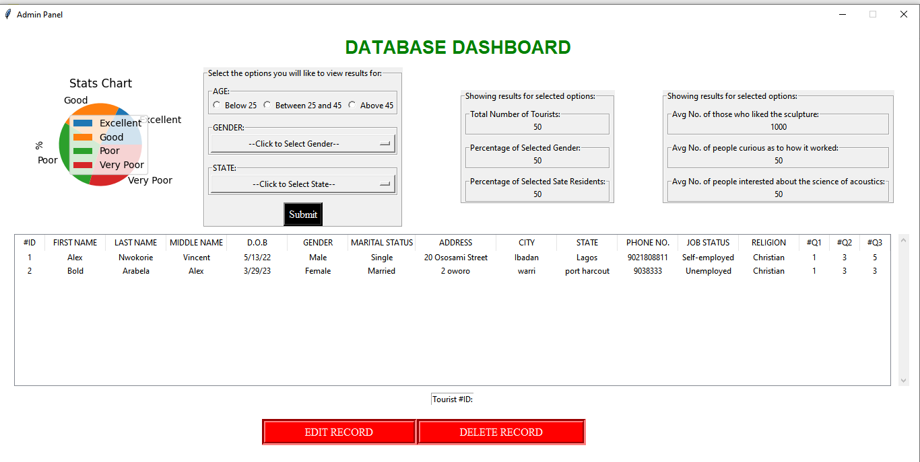Click the 20 Ososami Street address cell
This screenshot has width=920, height=462.
[456, 258]
